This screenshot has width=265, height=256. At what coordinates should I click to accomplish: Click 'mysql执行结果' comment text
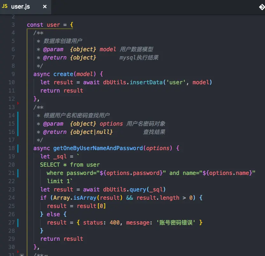(139, 58)
